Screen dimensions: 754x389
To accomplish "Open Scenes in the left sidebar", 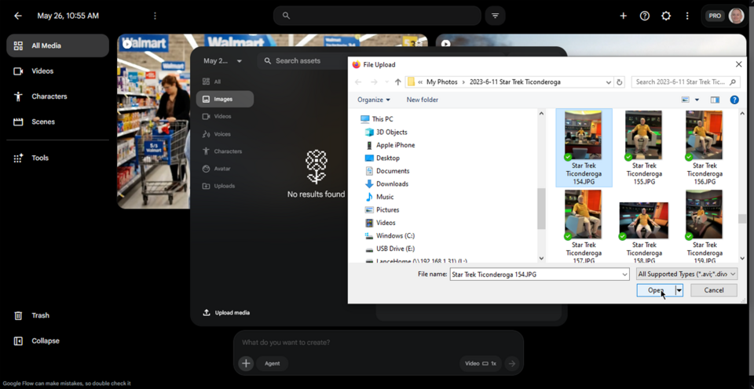I will point(57,122).
